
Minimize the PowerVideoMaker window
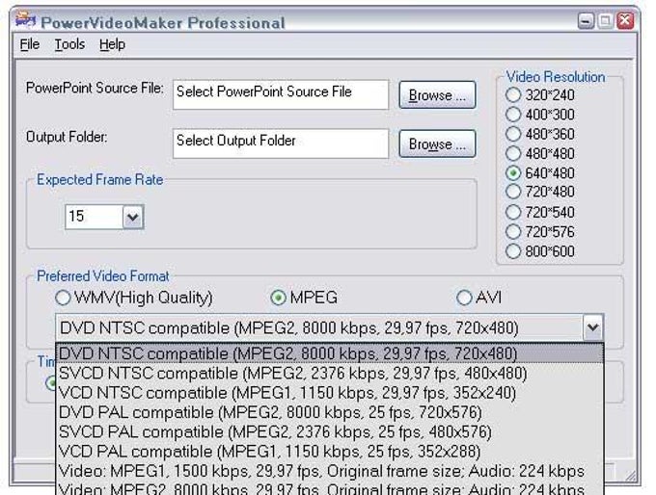click(x=586, y=21)
